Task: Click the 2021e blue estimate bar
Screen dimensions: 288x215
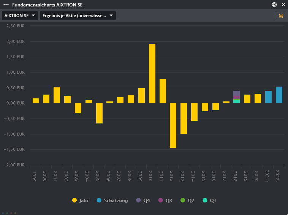Action: click(x=268, y=97)
